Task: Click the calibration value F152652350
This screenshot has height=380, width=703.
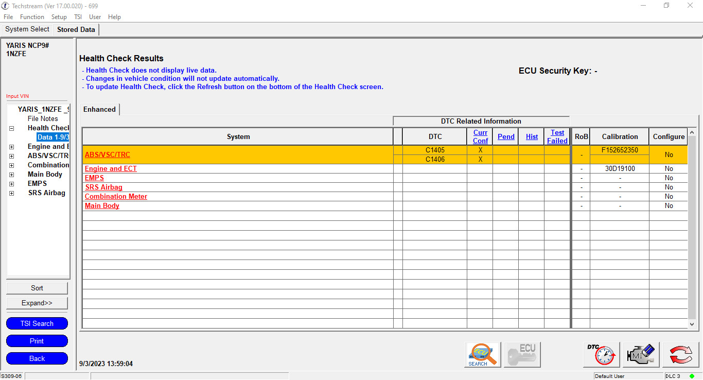Action: pos(620,150)
